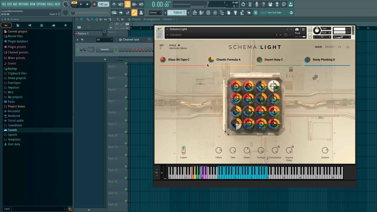The width and height of the screenshot is (377, 212).
Task: Click the shopping cart icon
Action: (x=256, y=12)
